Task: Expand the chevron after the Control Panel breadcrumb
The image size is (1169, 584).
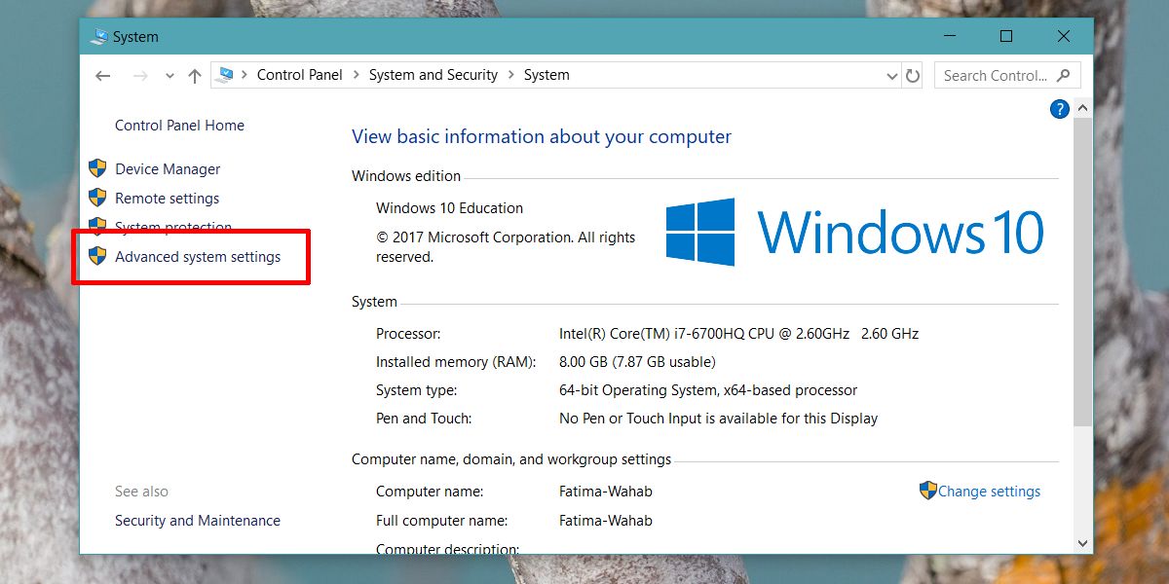Action: coord(356,75)
